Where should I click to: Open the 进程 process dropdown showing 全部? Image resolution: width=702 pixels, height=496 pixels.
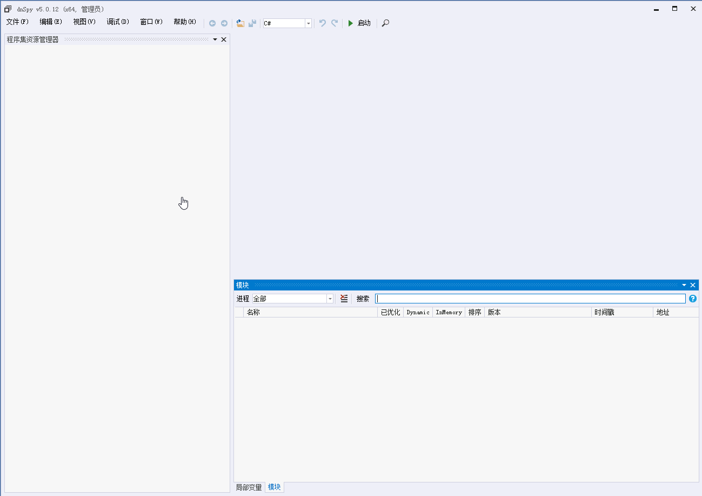(330, 298)
